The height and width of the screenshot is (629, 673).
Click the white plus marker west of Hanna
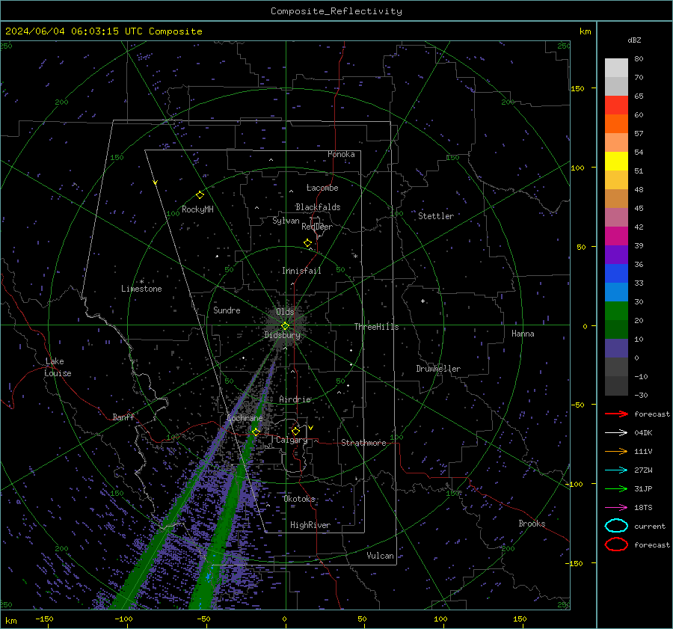422,301
